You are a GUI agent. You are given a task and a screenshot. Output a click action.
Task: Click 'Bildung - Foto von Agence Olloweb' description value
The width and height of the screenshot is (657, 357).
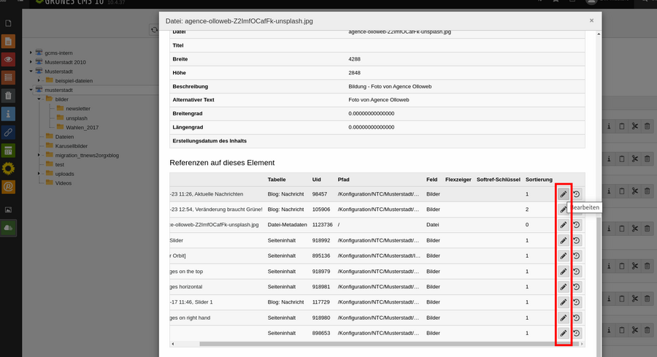coord(390,86)
